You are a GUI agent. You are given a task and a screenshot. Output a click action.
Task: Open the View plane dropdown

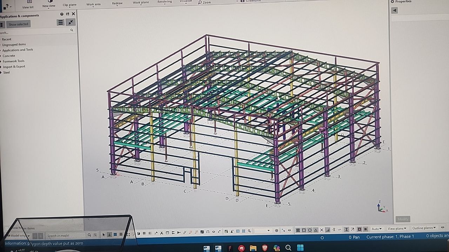coord(397,229)
